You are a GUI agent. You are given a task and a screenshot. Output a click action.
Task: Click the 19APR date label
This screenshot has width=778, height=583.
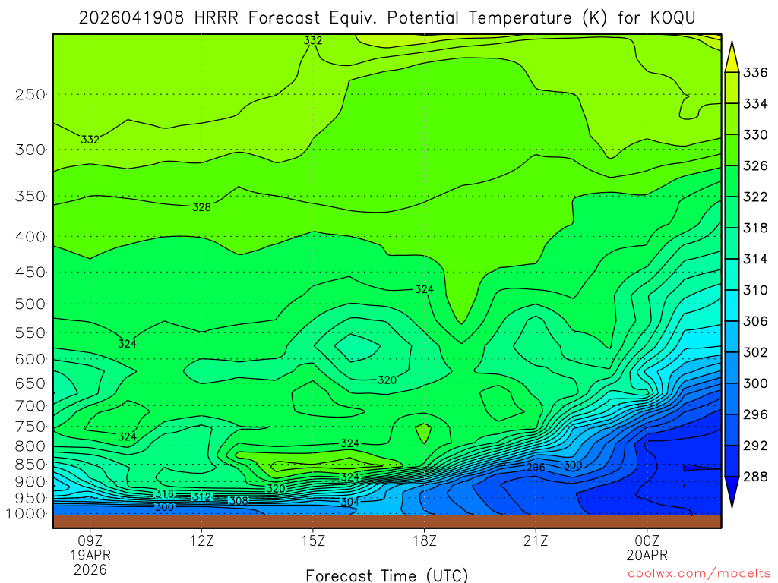point(90,555)
